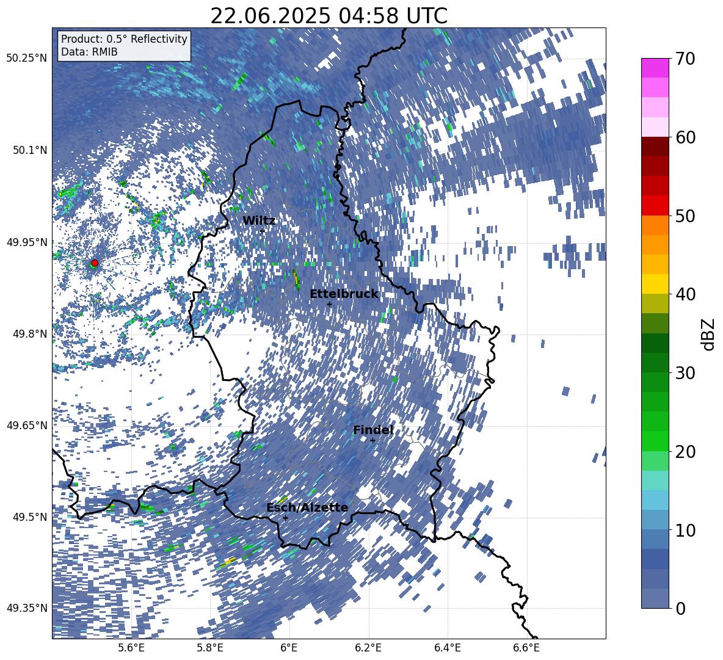The height and width of the screenshot is (660, 723).
Task: Click the yellow colorbar swatch above 40
Action: tap(655, 284)
